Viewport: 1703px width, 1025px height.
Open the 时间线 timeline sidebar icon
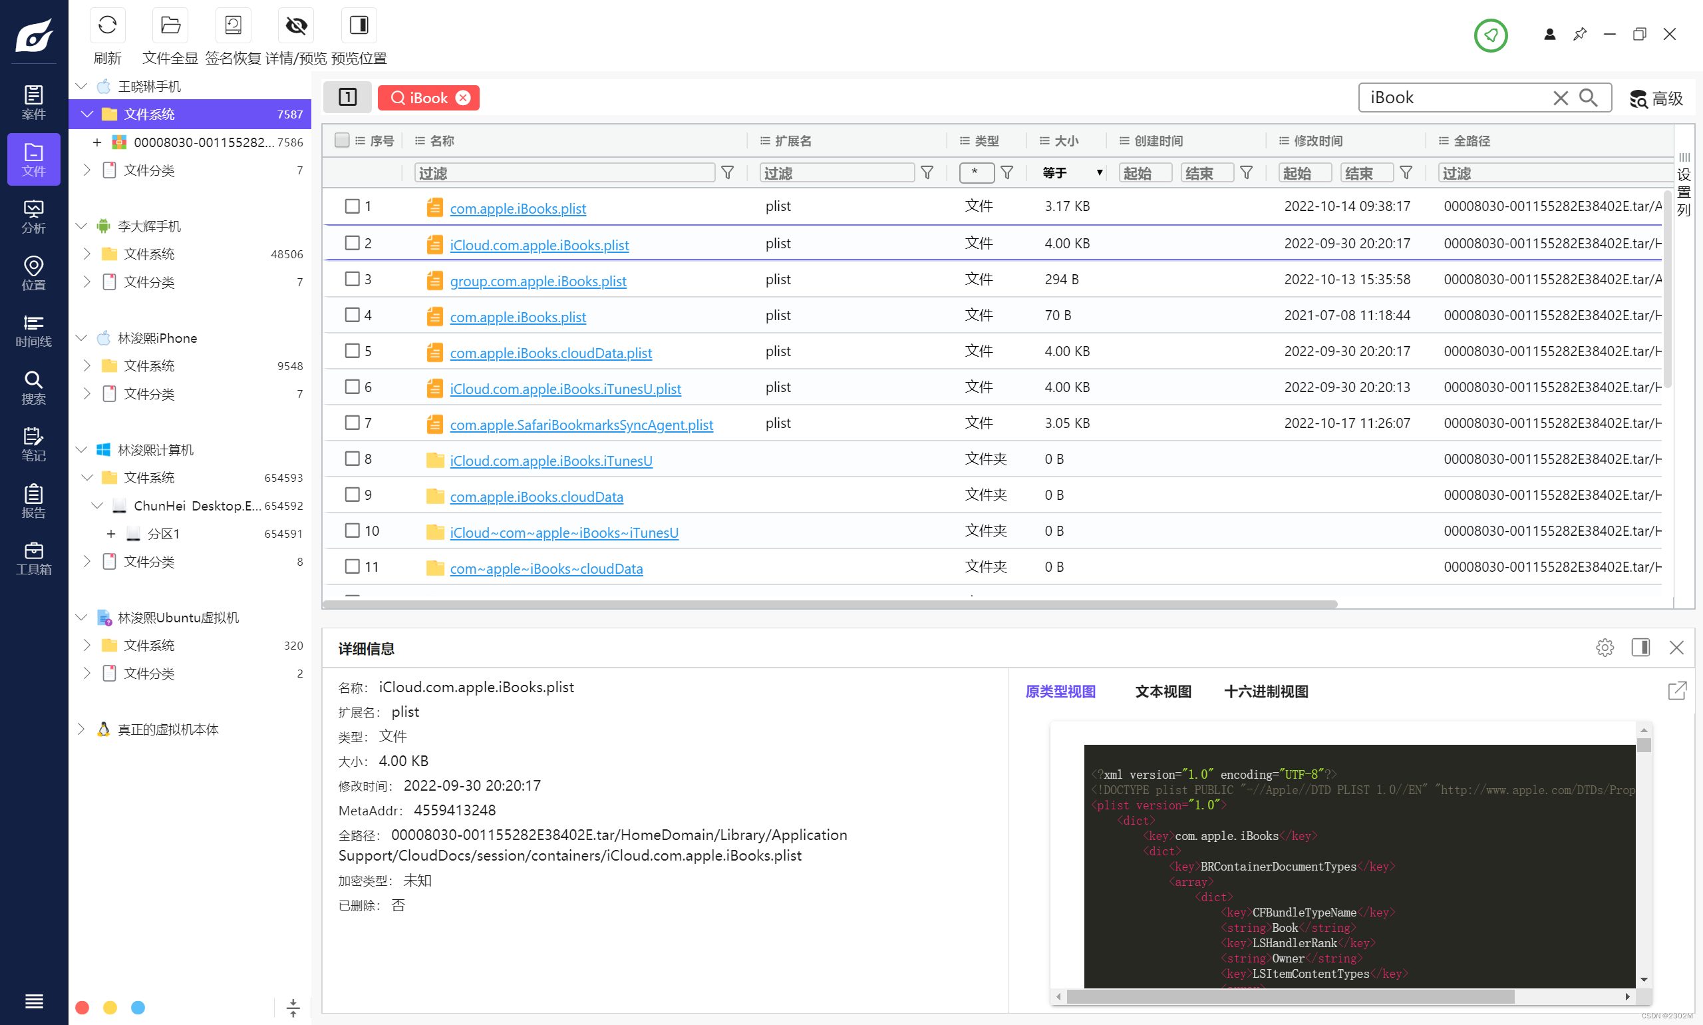tap(33, 330)
